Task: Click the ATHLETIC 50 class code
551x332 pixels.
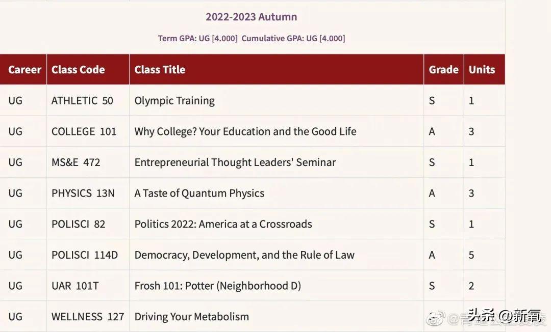Action: pos(82,101)
